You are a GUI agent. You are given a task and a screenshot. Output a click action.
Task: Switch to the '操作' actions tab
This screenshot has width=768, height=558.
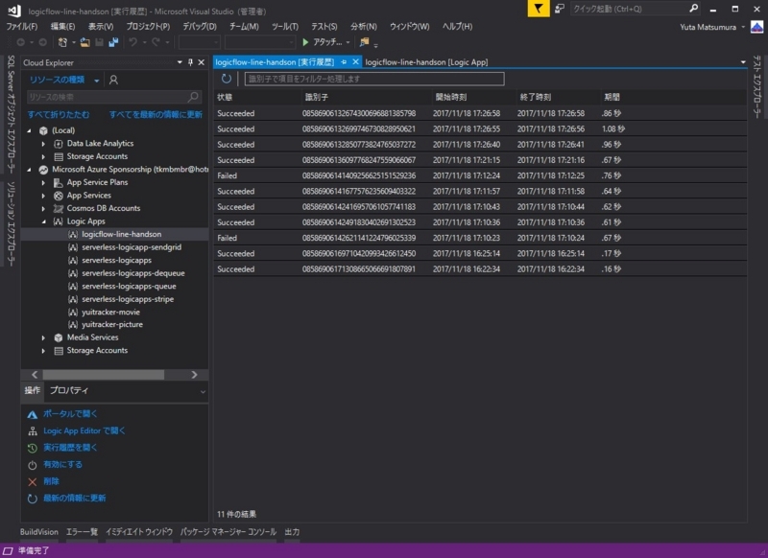tap(33, 390)
